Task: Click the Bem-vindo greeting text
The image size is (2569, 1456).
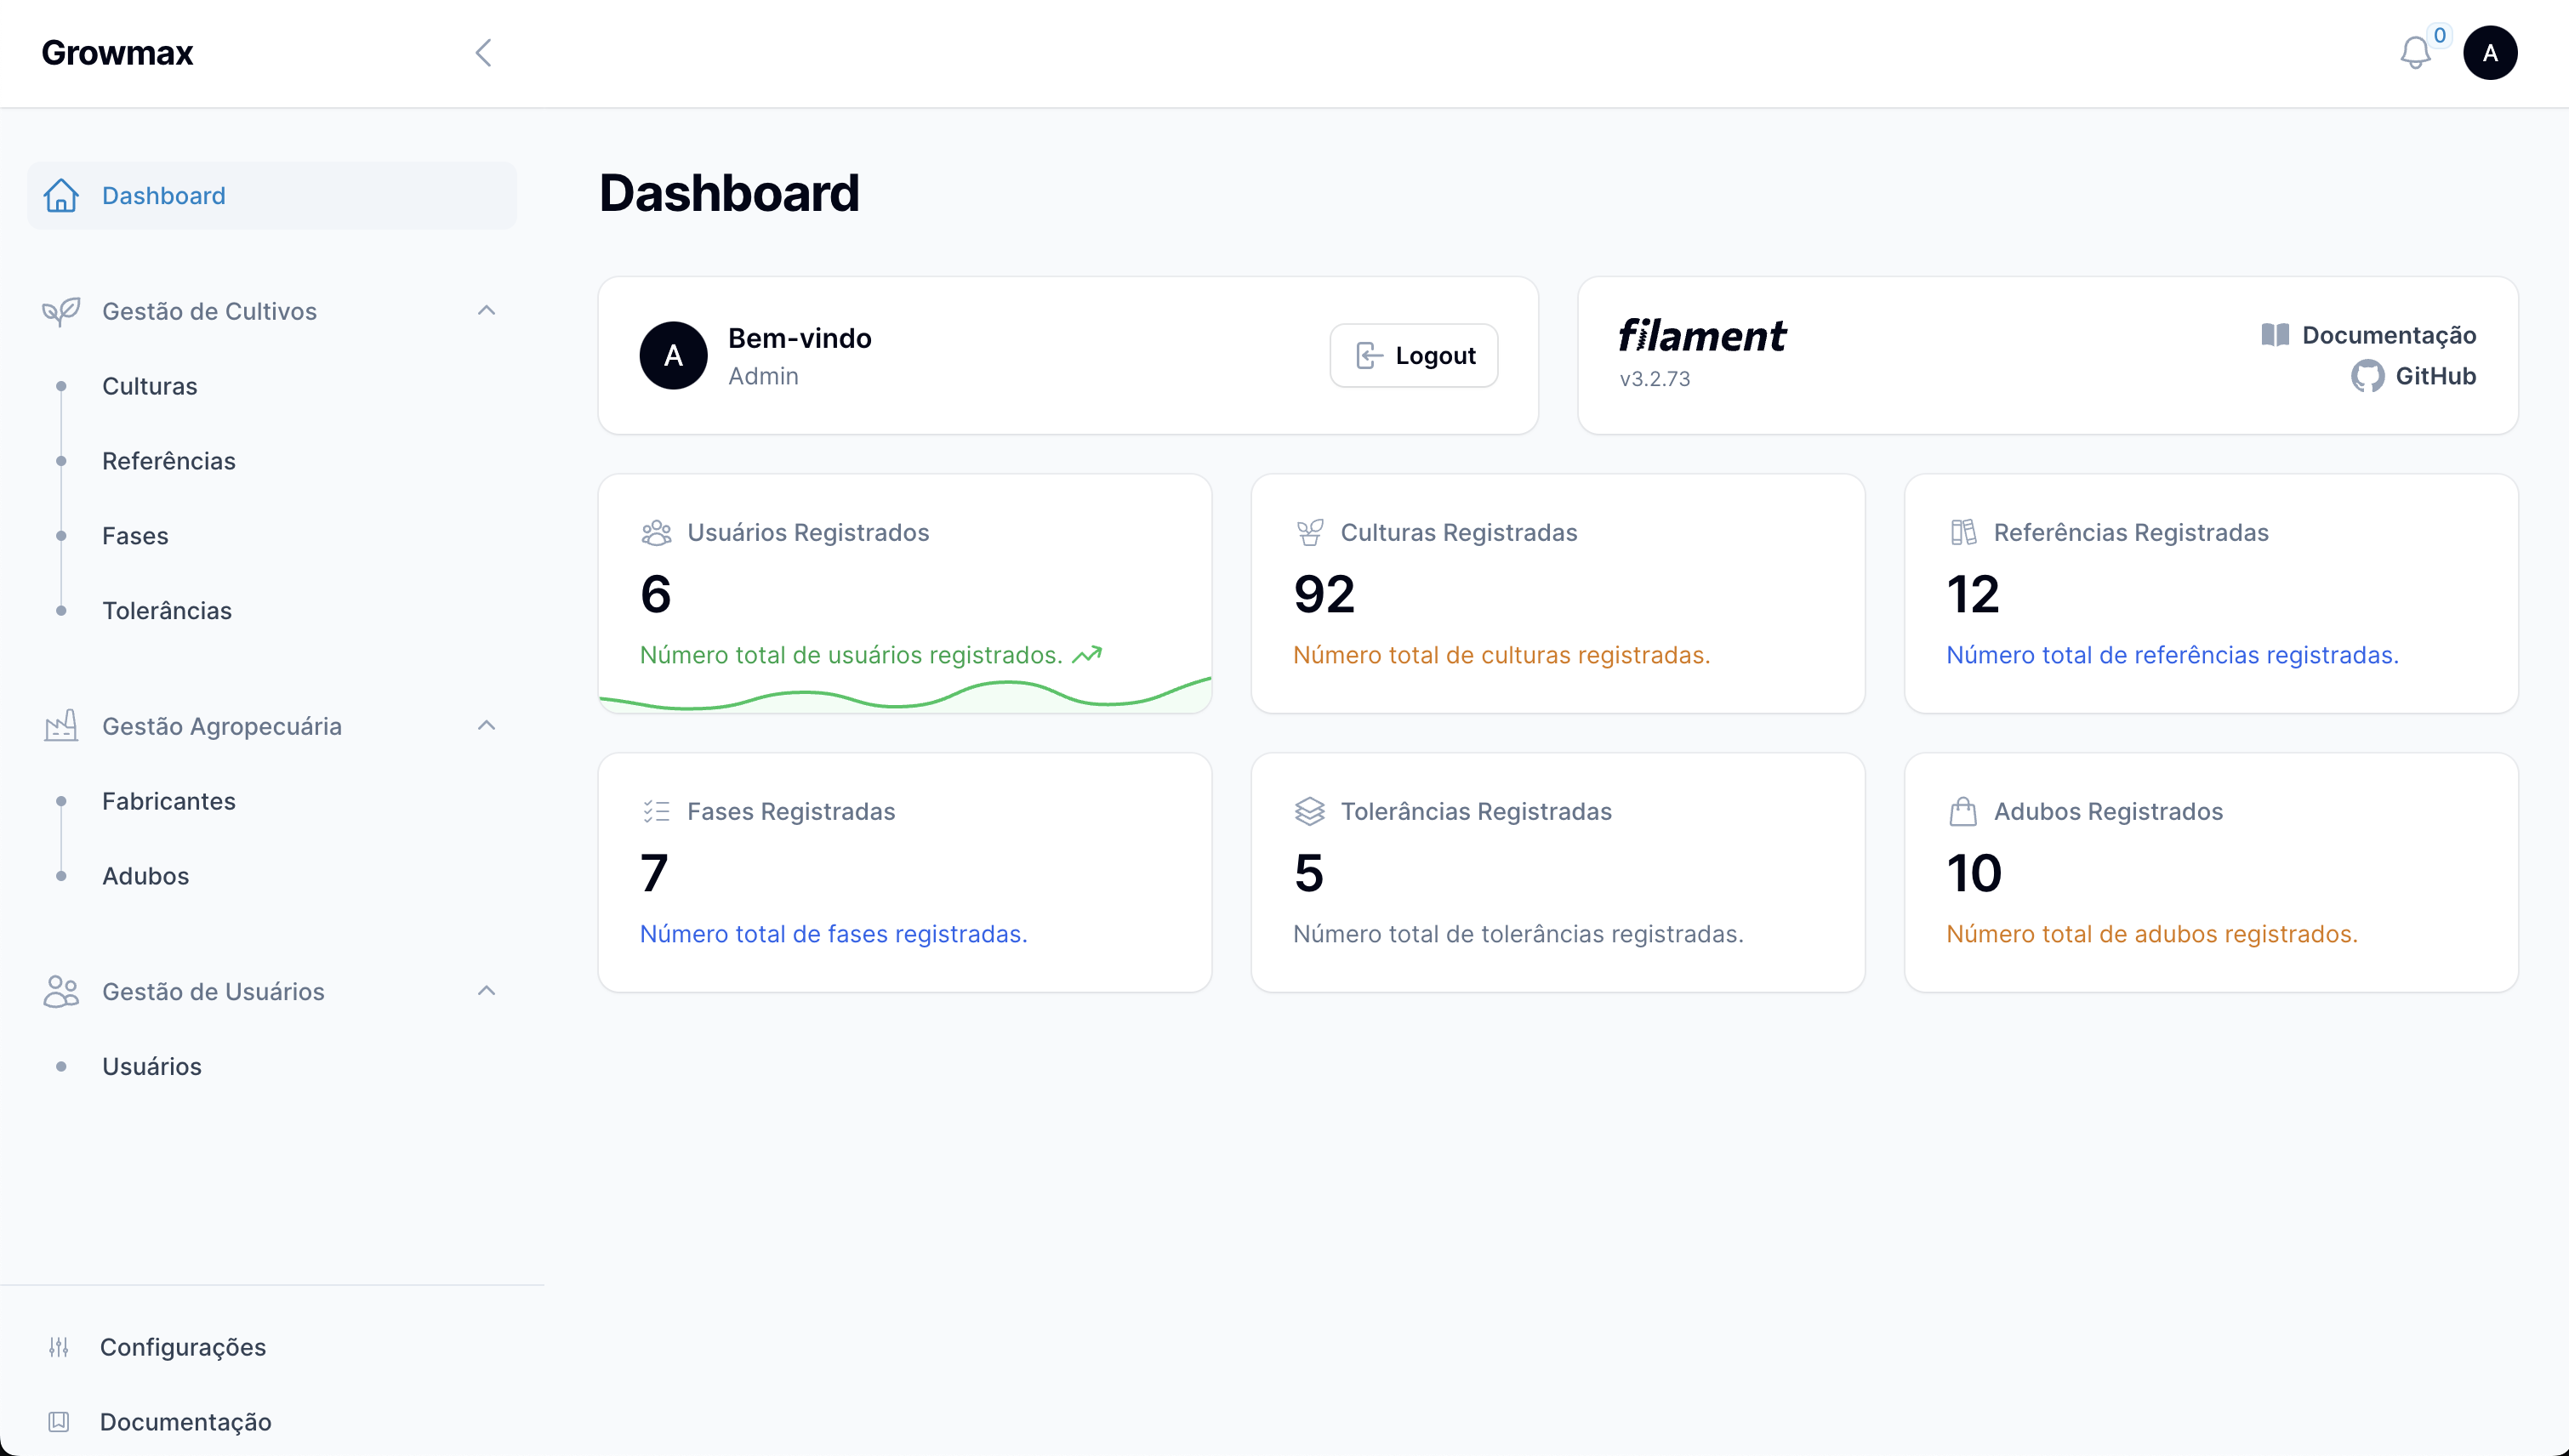Action: (x=800, y=338)
